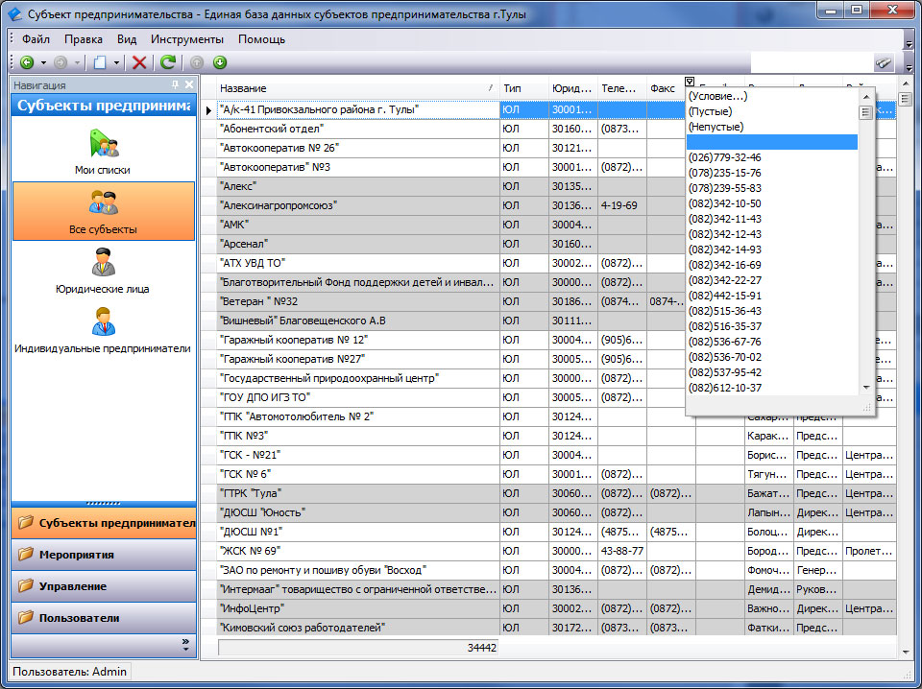922x689 pixels.
Task: Click the filter list scrollbar up arrow
Action: coord(866,96)
